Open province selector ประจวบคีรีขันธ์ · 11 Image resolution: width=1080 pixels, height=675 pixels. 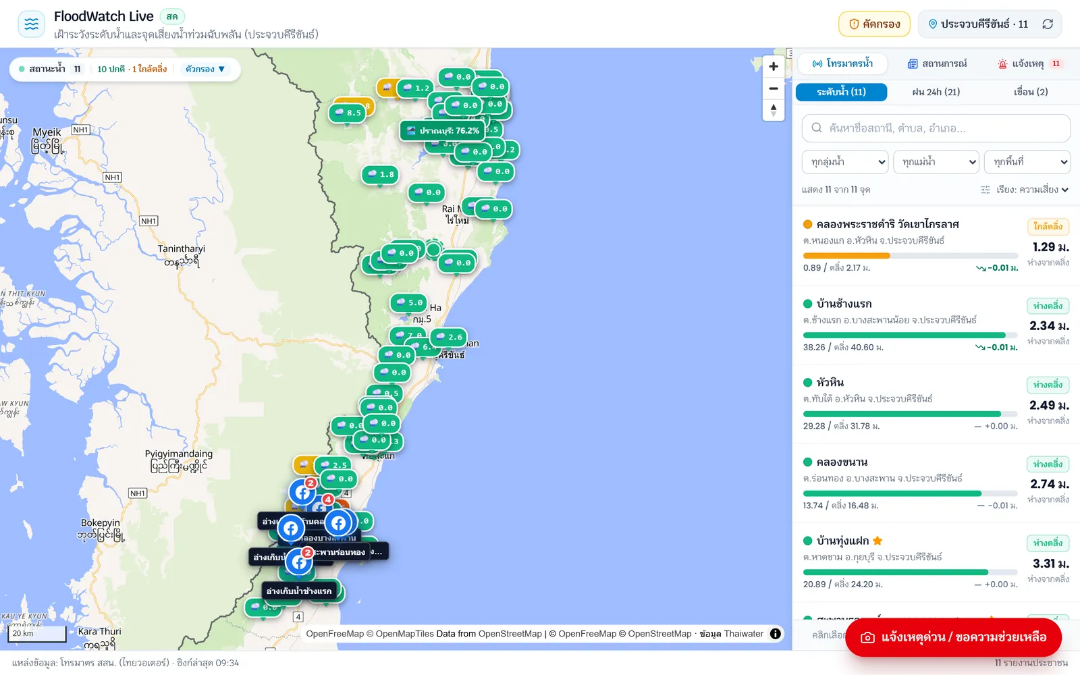coord(979,24)
